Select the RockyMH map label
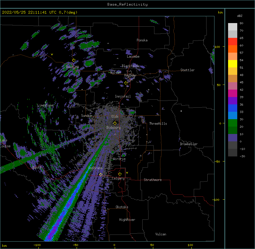Image resolution: width=255 pixels, height=249 pixels. tap(72, 67)
